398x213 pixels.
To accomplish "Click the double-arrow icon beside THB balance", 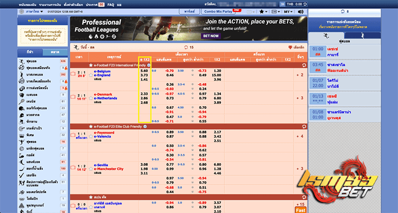I will (282, 4).
